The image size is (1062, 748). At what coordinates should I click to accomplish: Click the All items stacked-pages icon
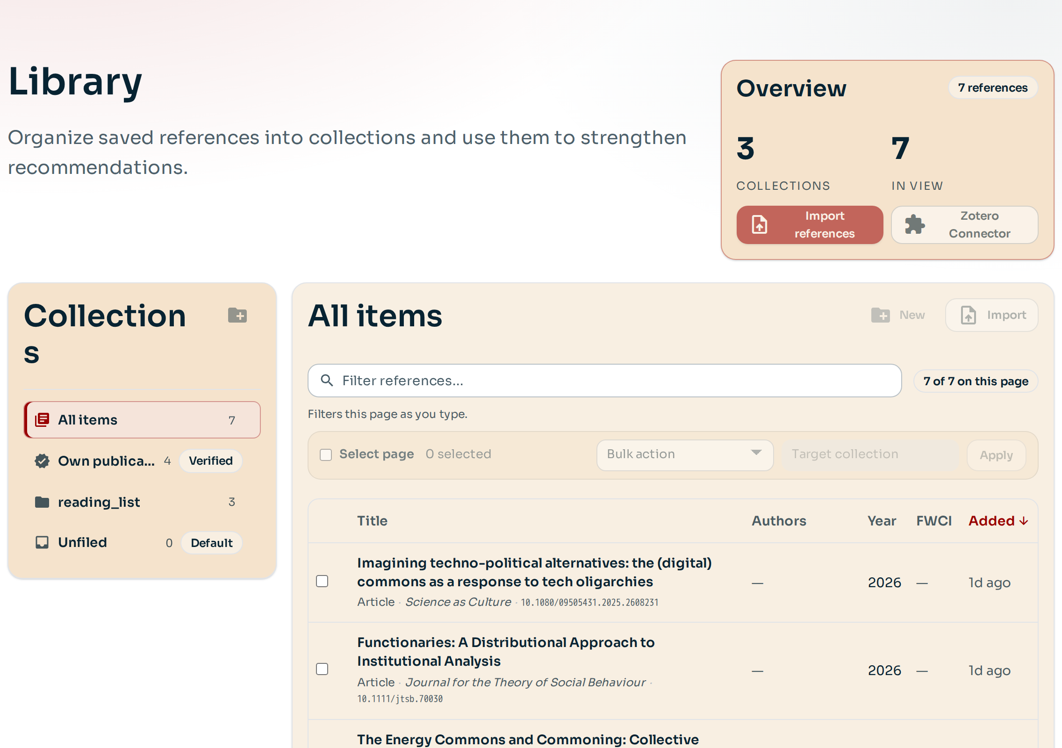click(x=42, y=420)
